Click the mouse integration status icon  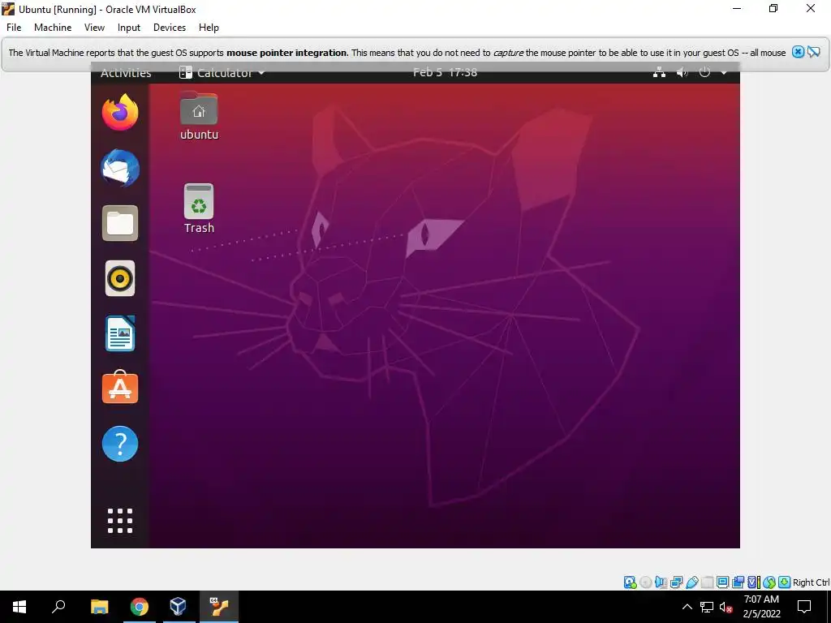[769, 582]
